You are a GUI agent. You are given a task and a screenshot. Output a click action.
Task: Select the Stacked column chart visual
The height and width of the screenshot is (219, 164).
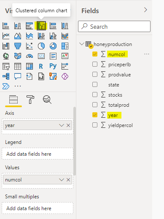click(x=18, y=26)
